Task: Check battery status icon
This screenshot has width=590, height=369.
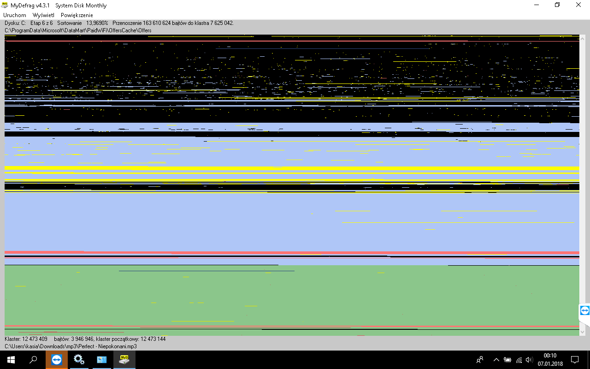Action: click(x=507, y=360)
